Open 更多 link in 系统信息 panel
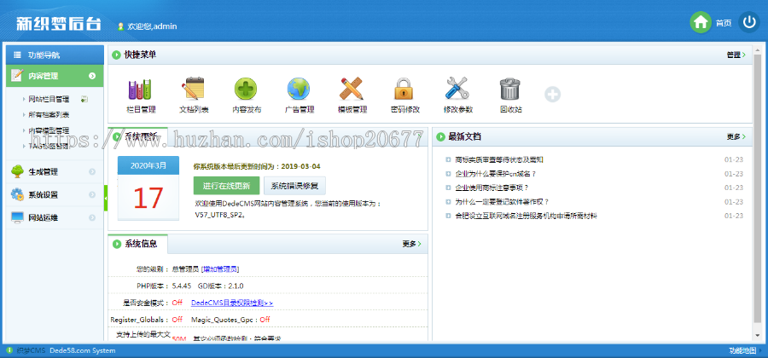The width and height of the screenshot is (768, 358). 411,244
